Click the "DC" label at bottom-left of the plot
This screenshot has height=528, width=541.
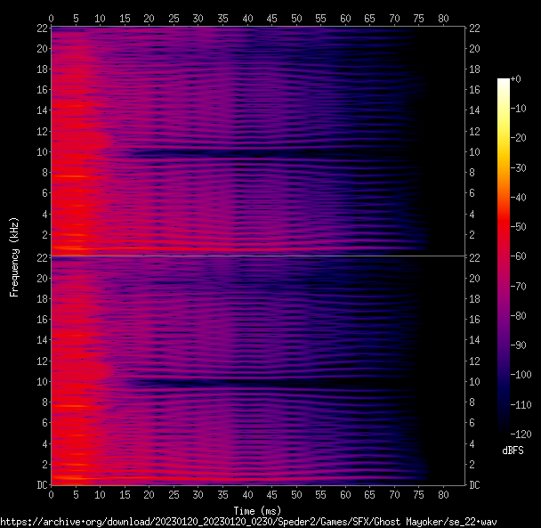[x=41, y=485]
